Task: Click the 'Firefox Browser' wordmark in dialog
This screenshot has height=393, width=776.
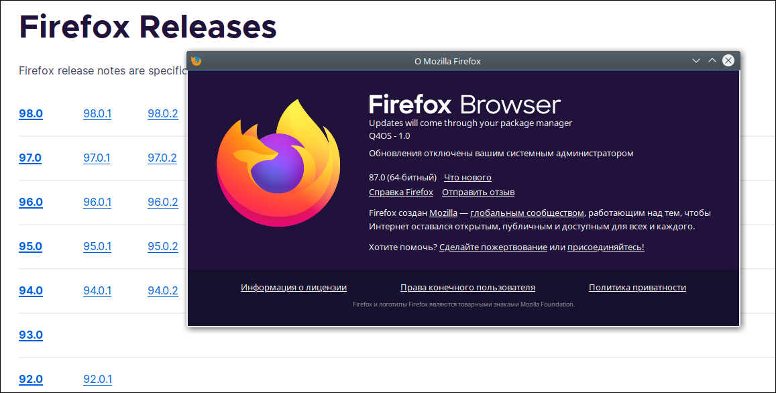Action: pos(465,105)
